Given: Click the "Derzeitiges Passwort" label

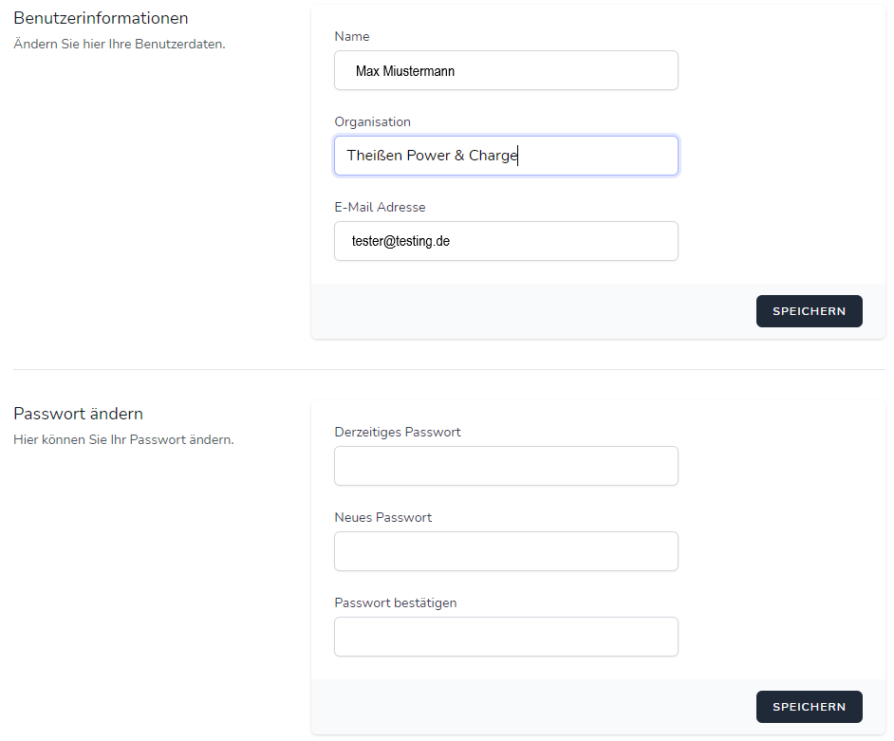Looking at the screenshot, I should (x=398, y=432).
